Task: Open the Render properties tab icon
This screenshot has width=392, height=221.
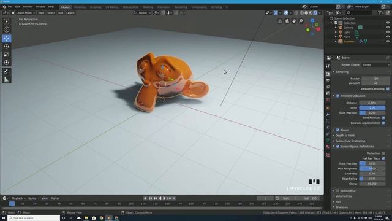Action: tap(328, 74)
